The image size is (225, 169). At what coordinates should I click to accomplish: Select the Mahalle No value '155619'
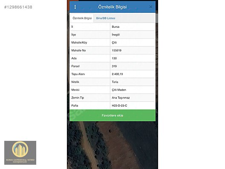click(x=116, y=50)
